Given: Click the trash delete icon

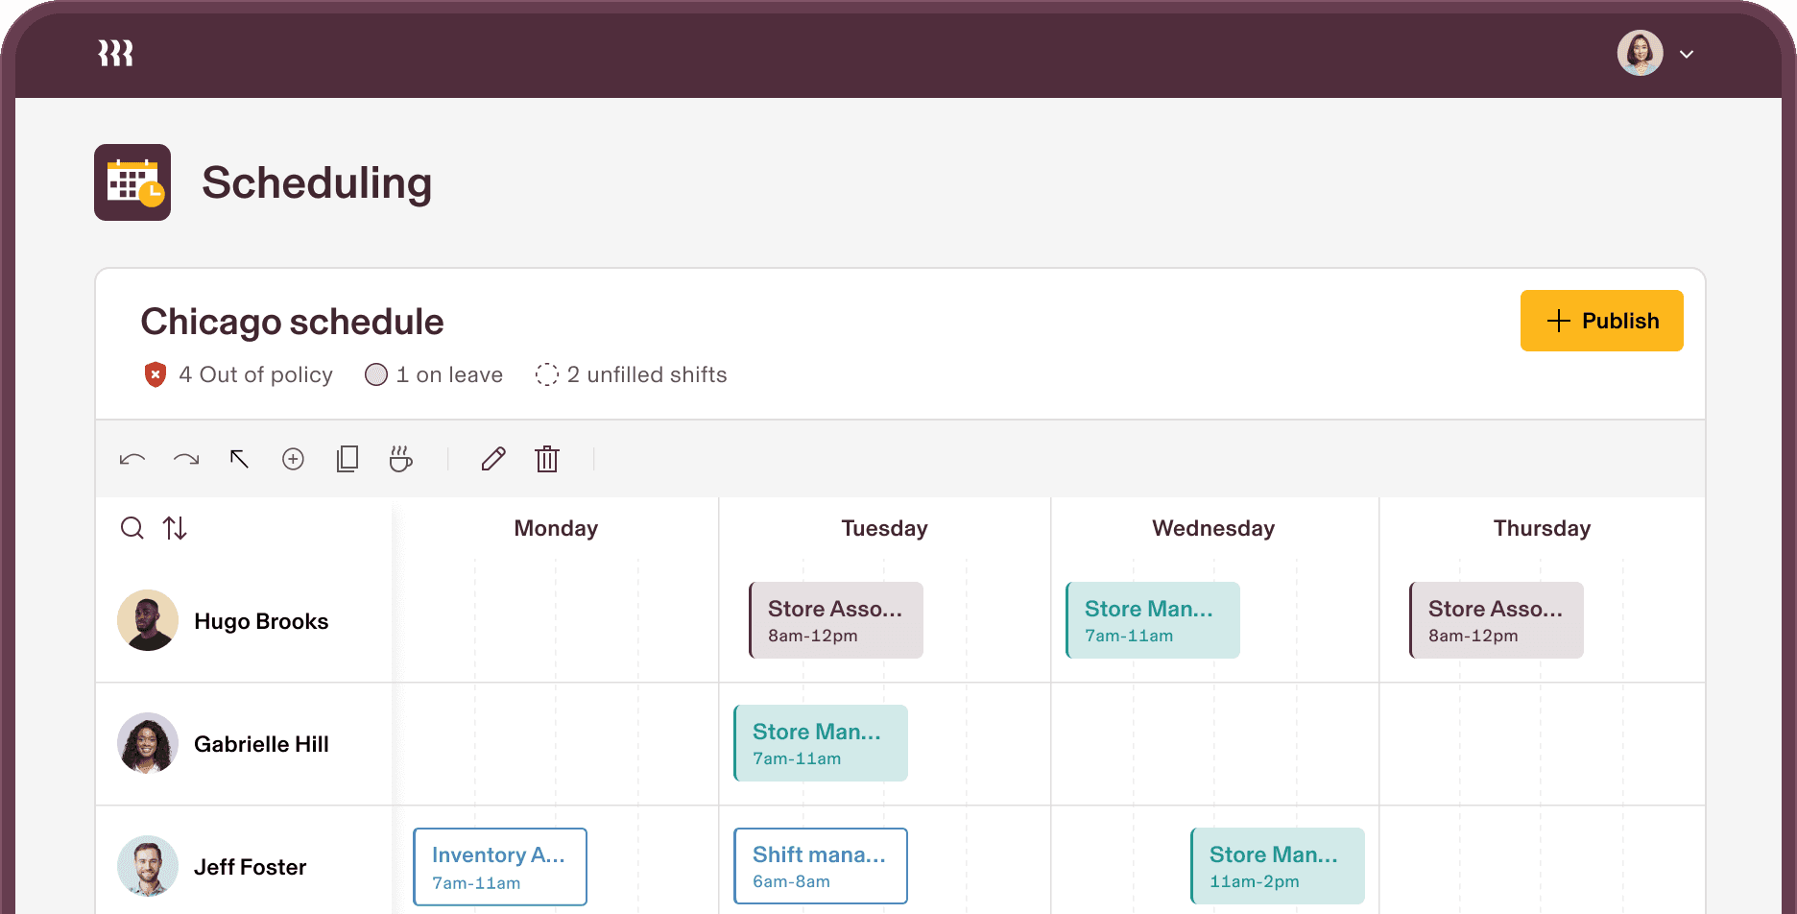Looking at the screenshot, I should click(x=547, y=459).
